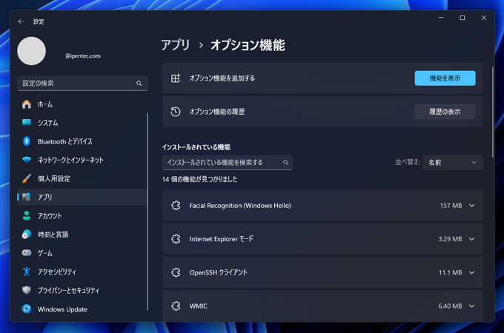Screen dimensions: 504x333
Task: Click the 6.40 MB size text
Action: [x=450, y=306]
